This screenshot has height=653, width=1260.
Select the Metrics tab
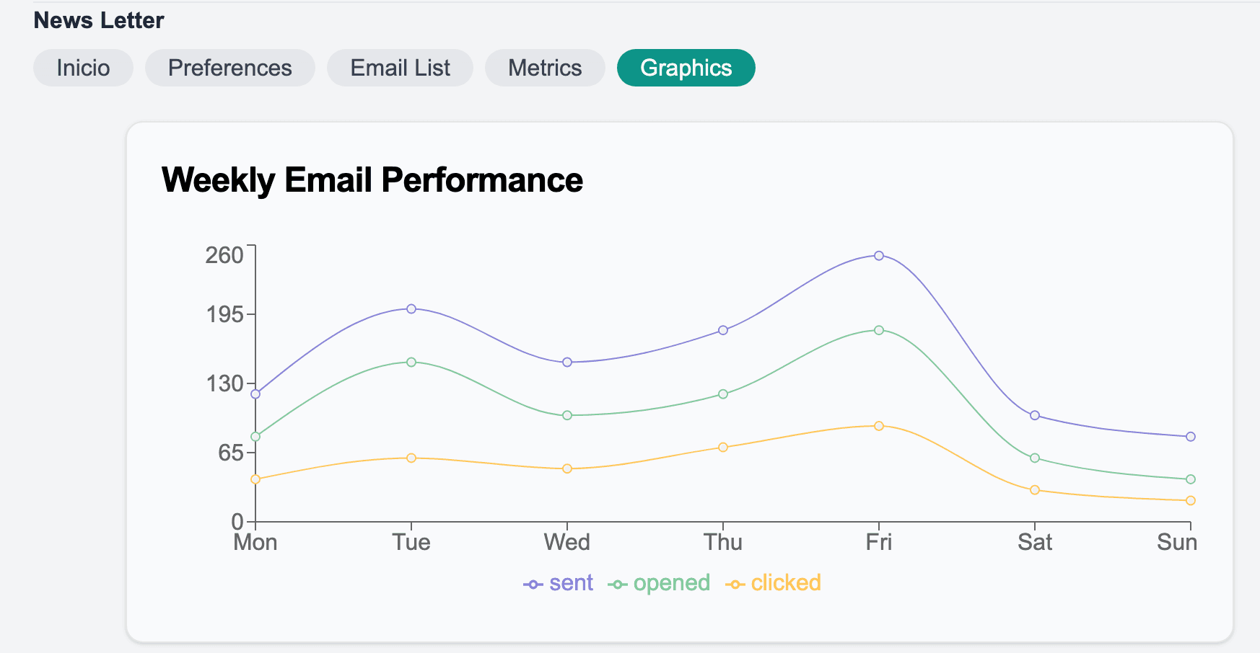[x=545, y=68]
